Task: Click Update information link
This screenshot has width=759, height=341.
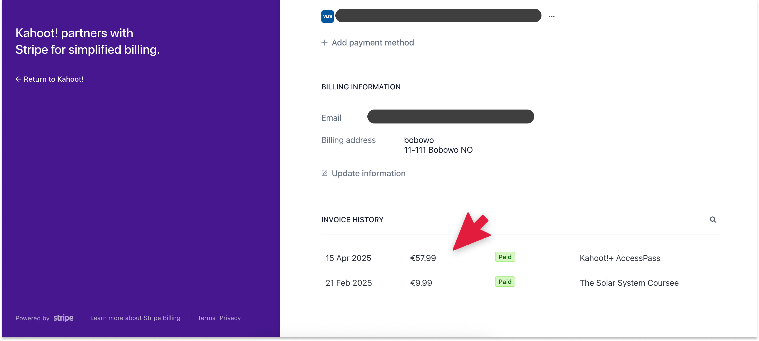Action: click(369, 173)
